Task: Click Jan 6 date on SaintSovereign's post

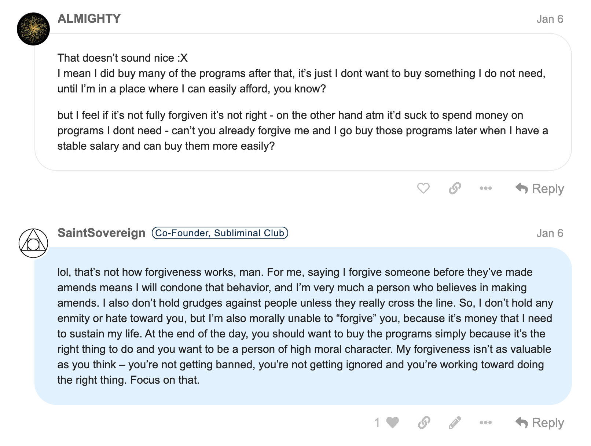Action: [550, 233]
